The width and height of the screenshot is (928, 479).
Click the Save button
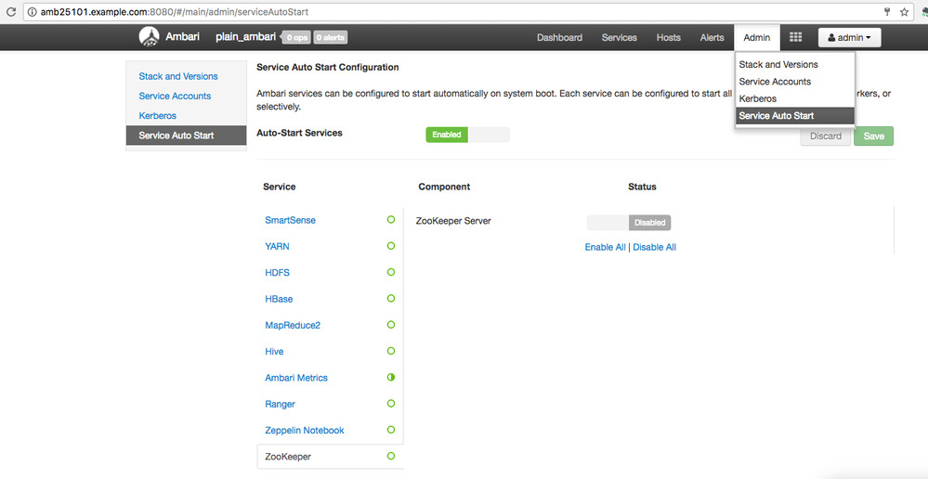[873, 136]
